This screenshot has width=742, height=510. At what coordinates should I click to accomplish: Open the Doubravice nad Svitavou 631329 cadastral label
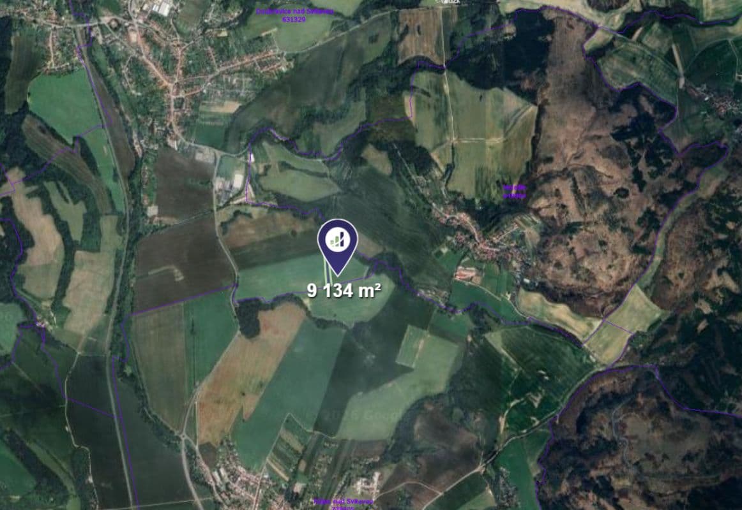294,15
